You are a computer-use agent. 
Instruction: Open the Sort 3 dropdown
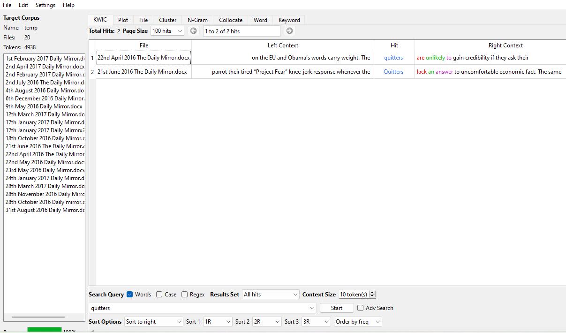pos(316,322)
